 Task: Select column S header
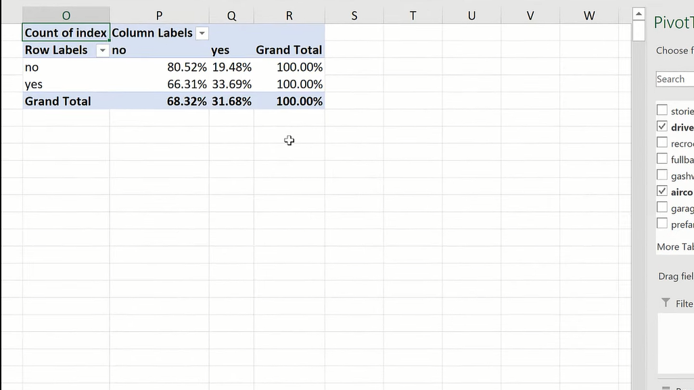[x=354, y=16]
